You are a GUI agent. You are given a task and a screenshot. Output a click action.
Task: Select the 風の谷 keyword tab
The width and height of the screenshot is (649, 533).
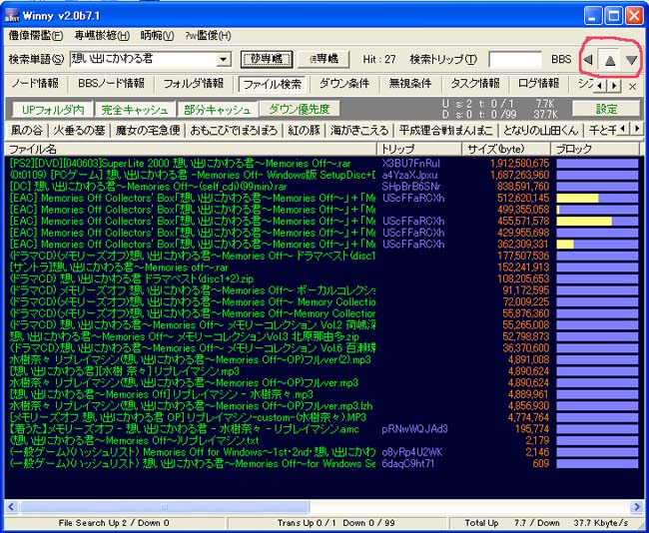pyautogui.click(x=27, y=131)
